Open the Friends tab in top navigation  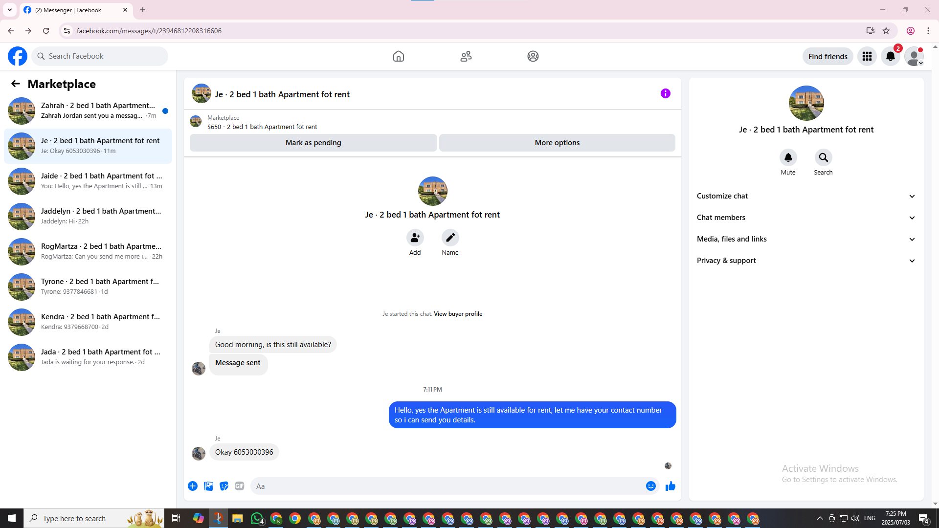(466, 56)
